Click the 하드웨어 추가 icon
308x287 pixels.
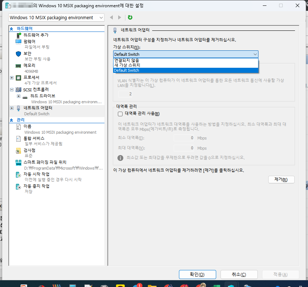(18, 35)
